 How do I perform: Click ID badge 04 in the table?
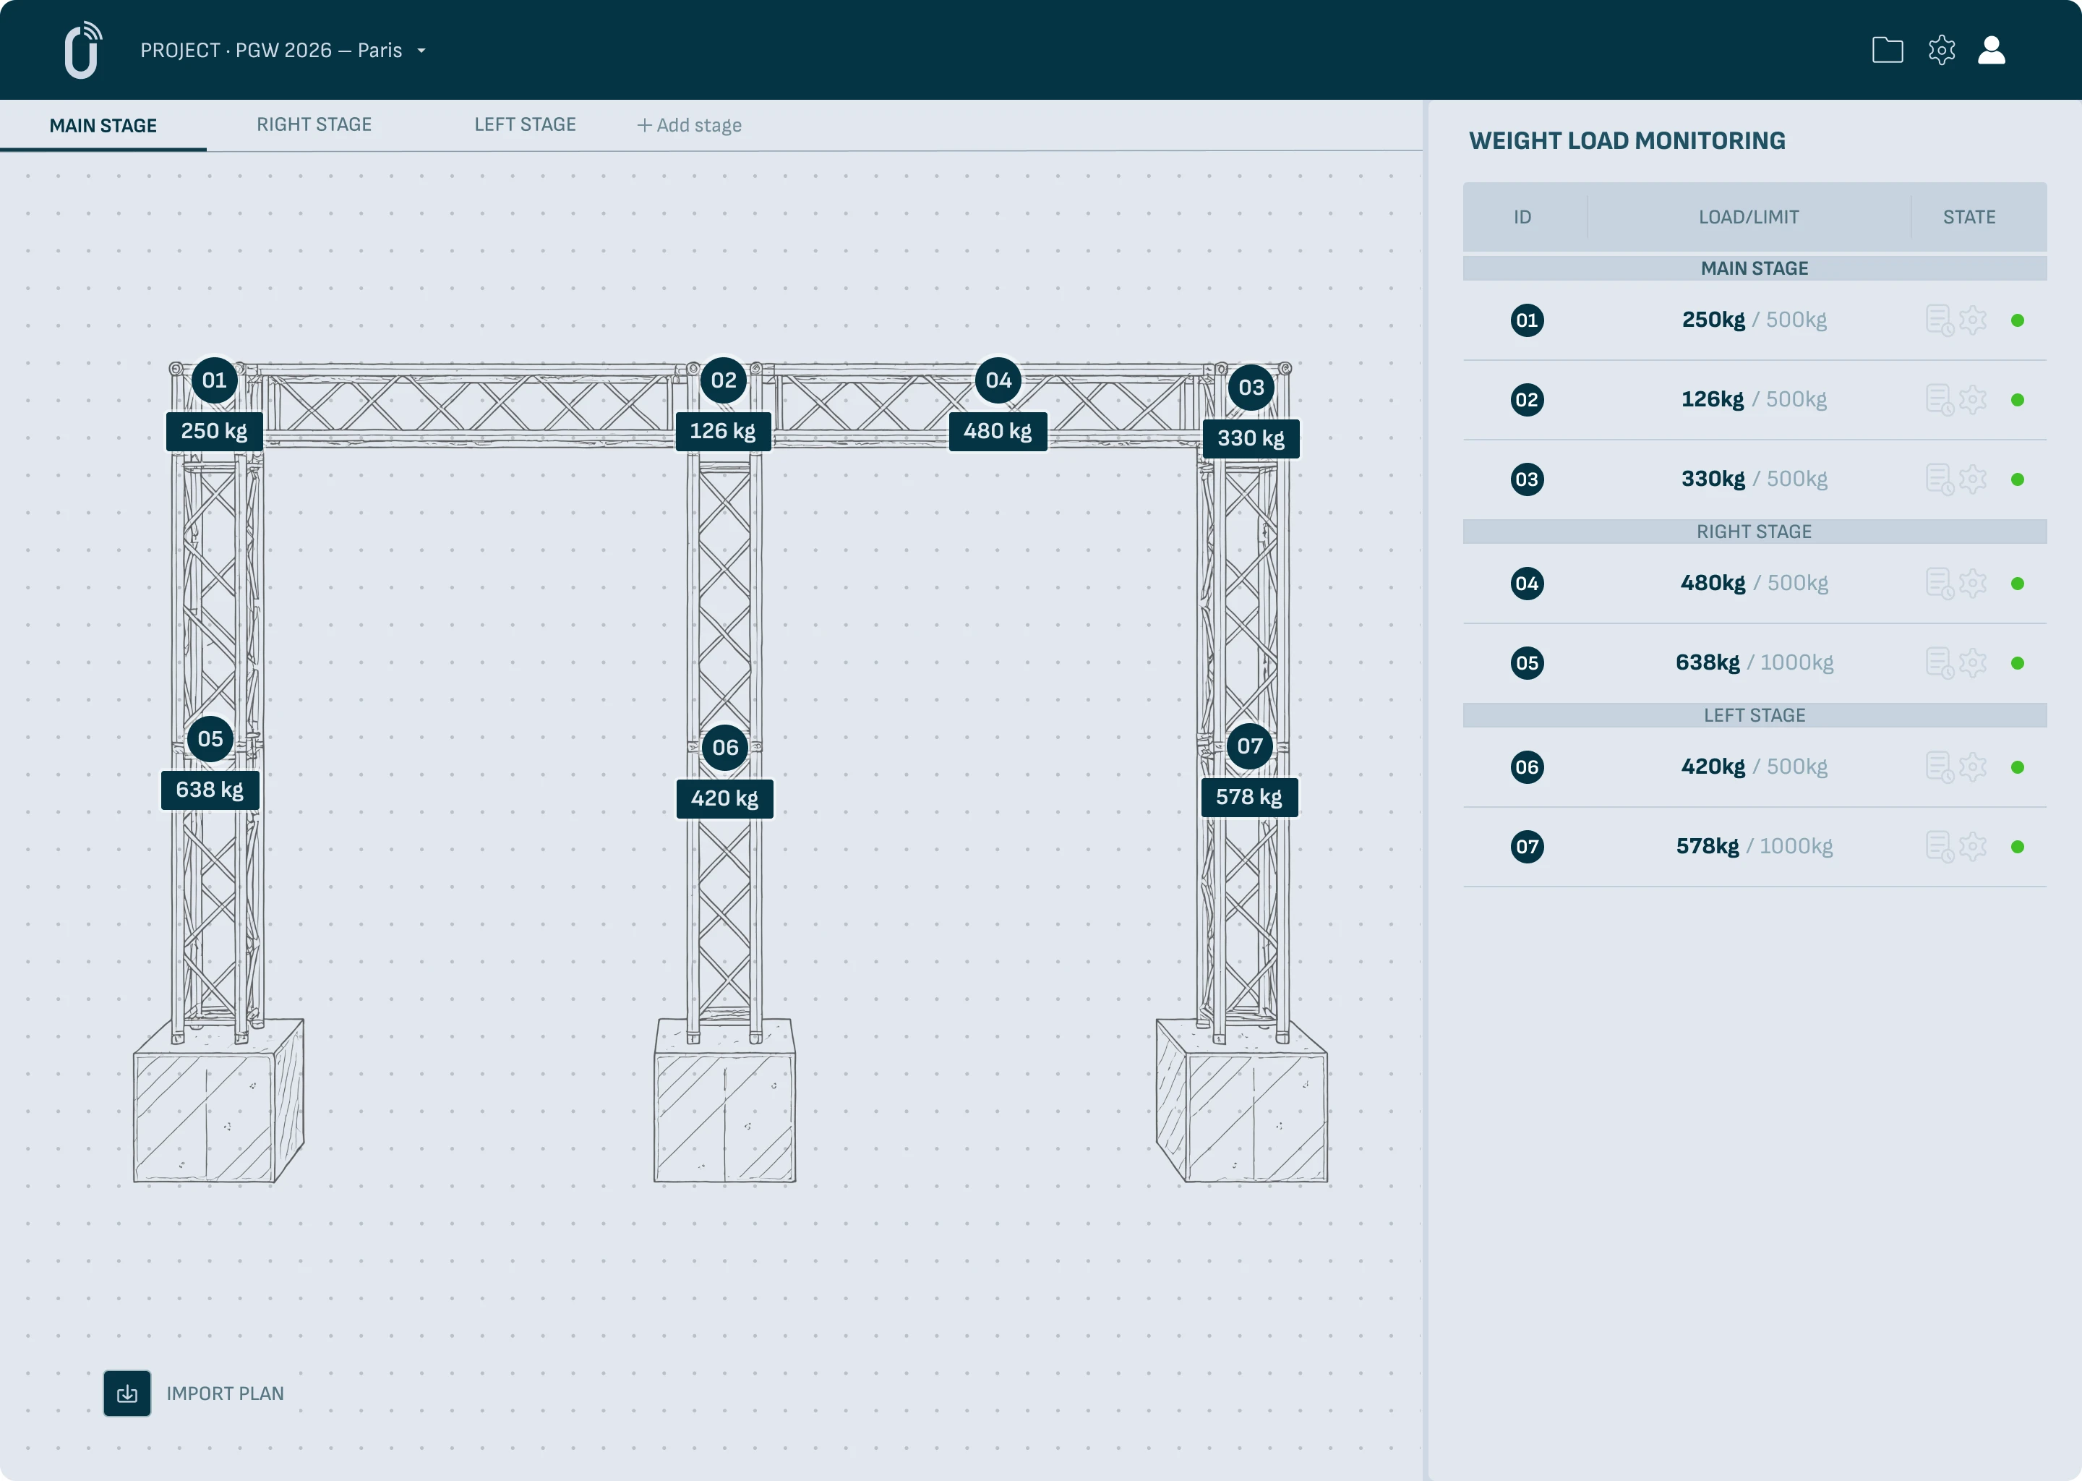1527,583
